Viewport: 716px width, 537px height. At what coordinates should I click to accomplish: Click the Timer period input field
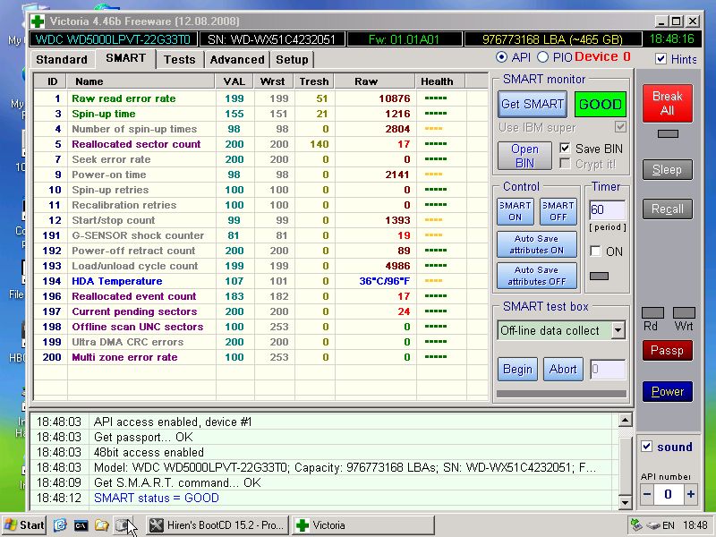[607, 210]
